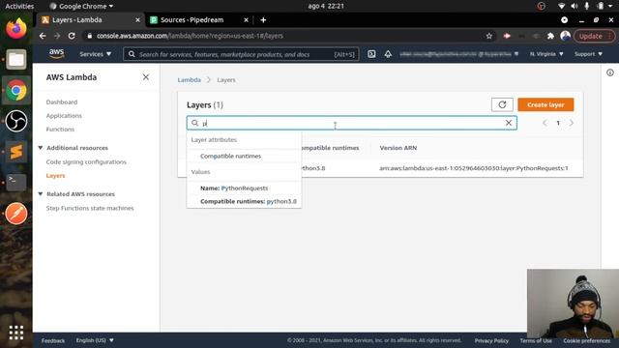Open the info panel icon
This screenshot has height=348, width=619.
610,72
